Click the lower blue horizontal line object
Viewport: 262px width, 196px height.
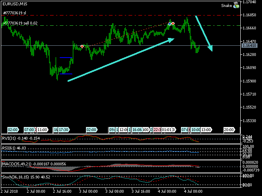coord(66,73)
